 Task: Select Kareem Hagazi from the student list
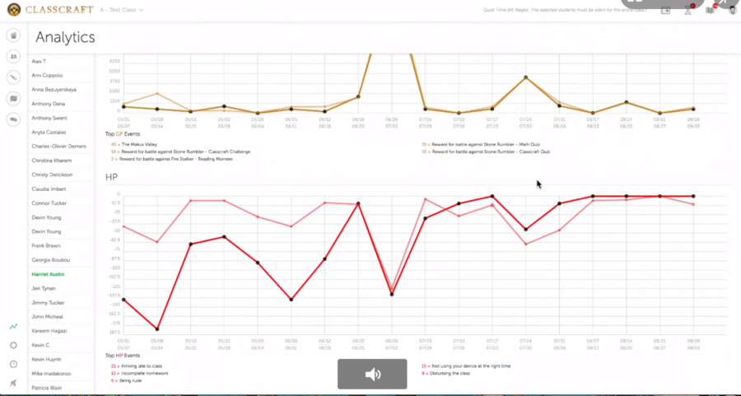point(49,331)
